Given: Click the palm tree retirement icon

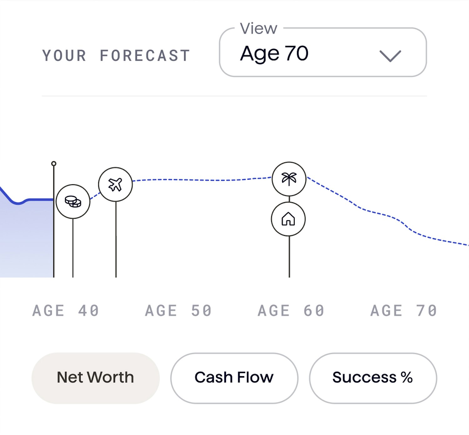Looking at the screenshot, I should point(289,179).
